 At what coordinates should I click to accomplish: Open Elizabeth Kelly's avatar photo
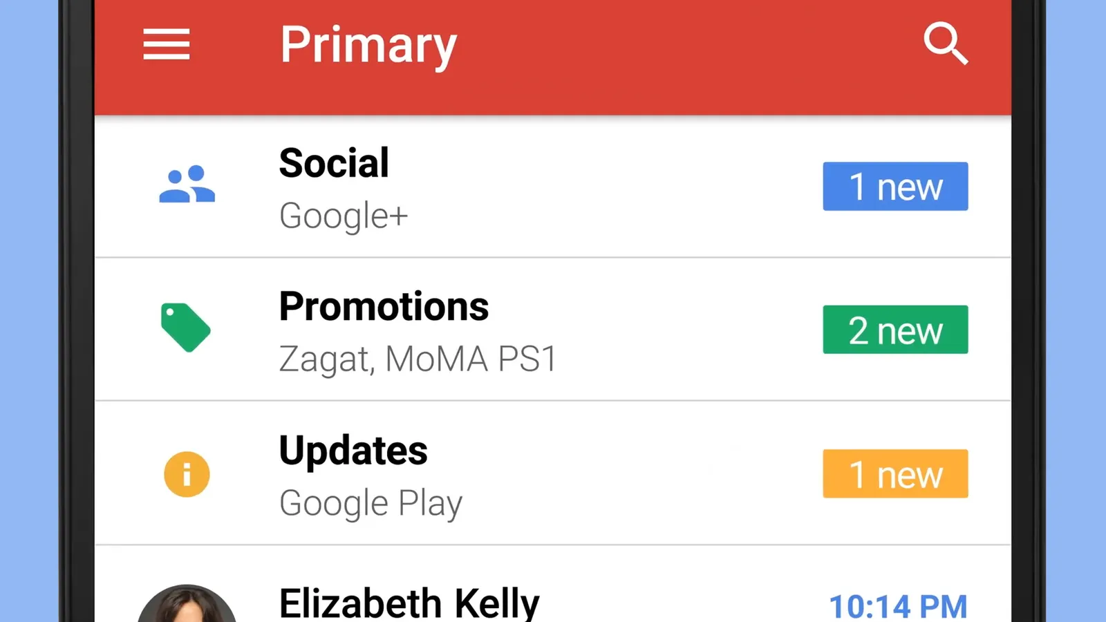click(187, 606)
